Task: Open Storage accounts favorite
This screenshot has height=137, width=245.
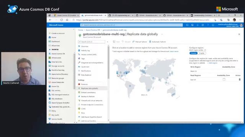Action: (56, 66)
